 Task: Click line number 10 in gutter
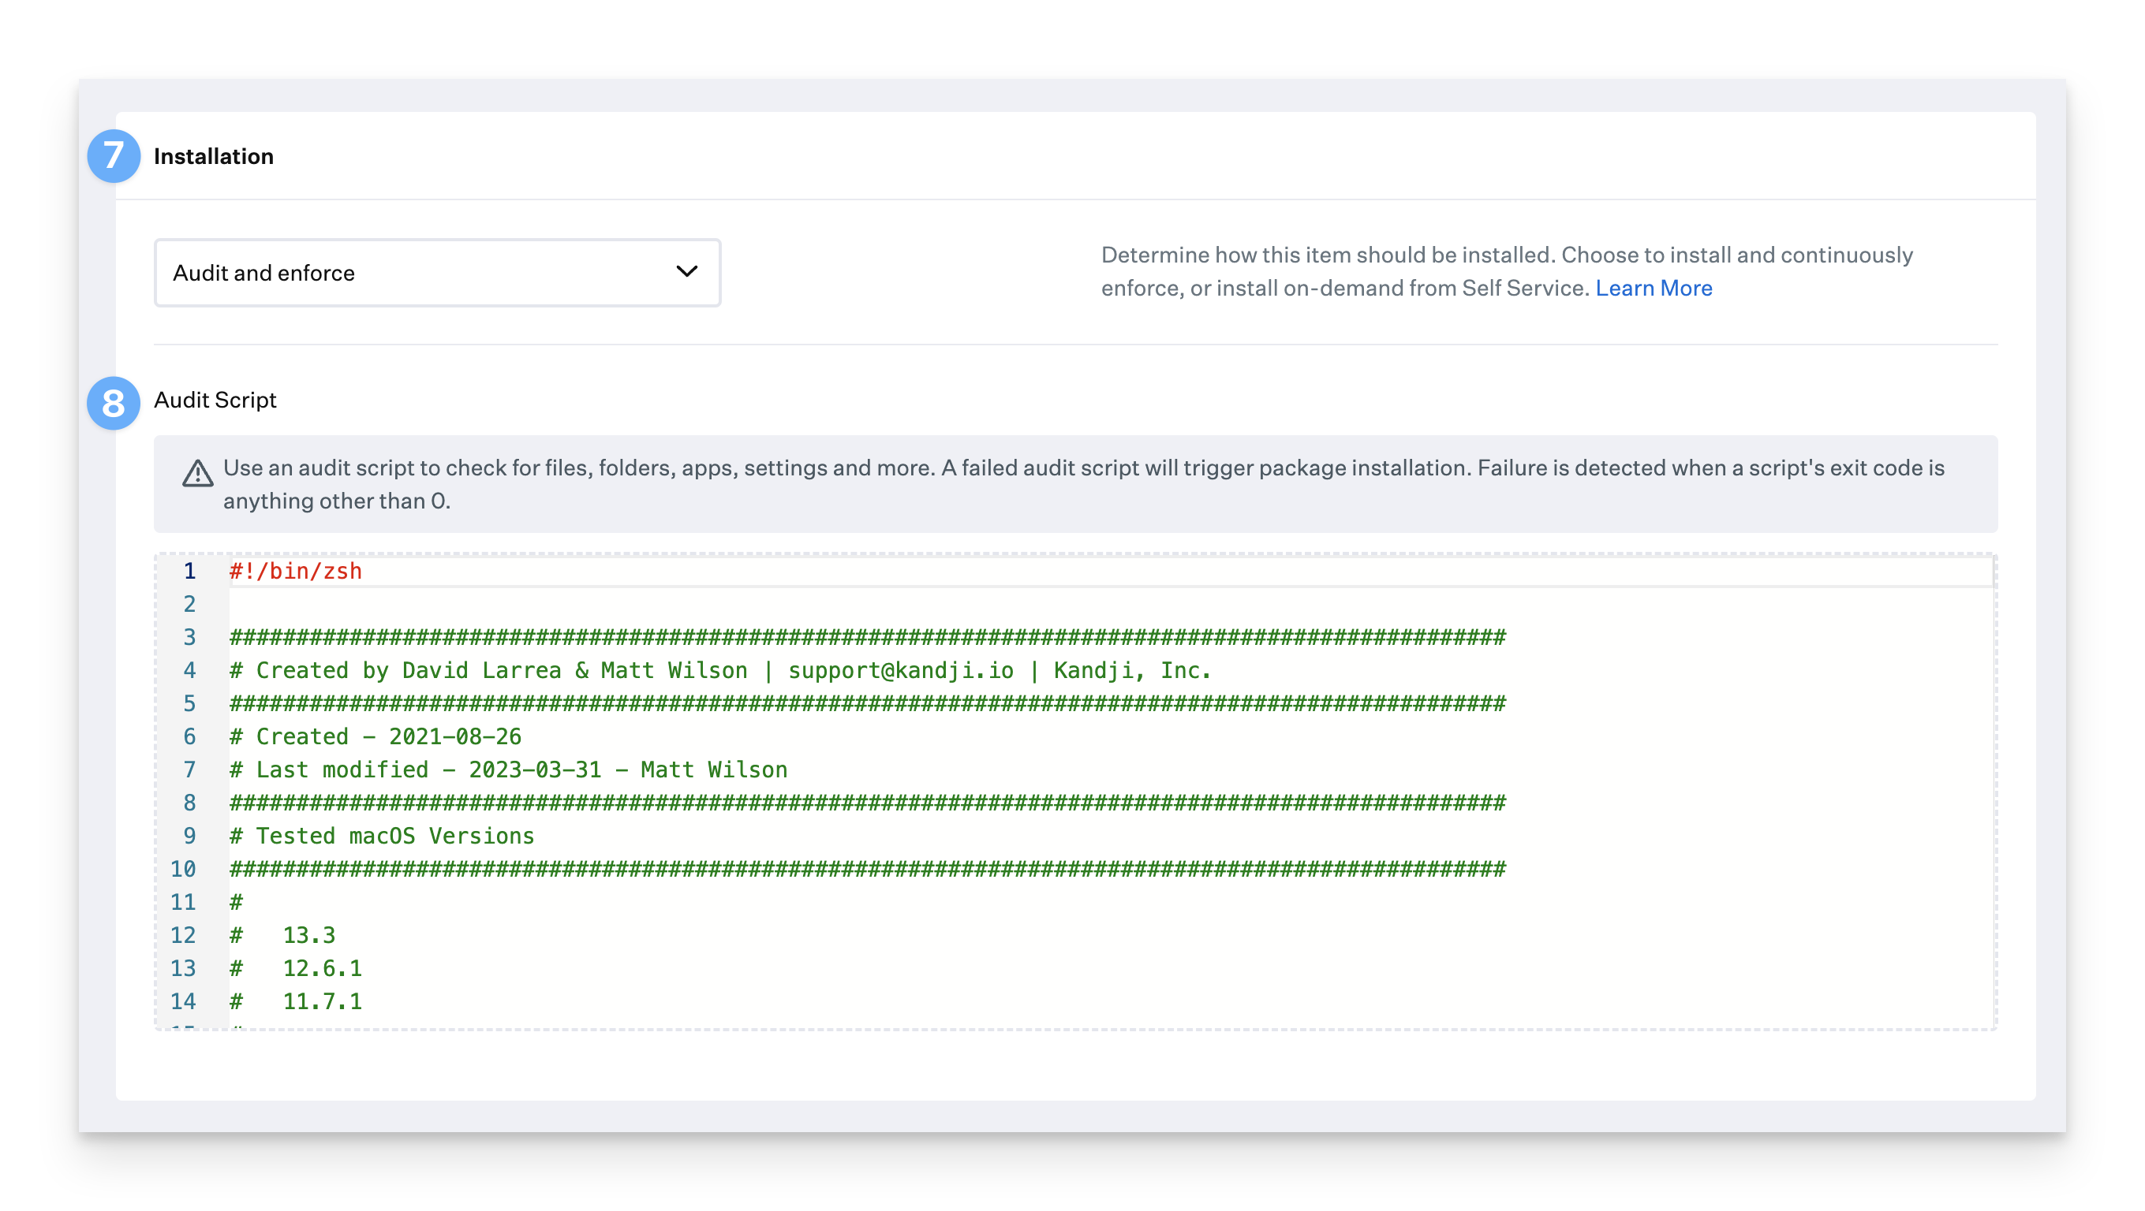coord(183,870)
